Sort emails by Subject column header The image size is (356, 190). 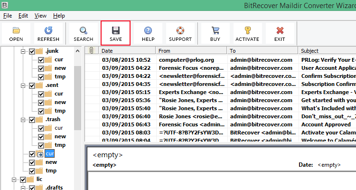tap(327, 51)
